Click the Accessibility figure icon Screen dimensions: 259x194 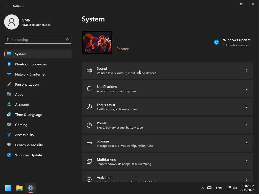click(9, 135)
